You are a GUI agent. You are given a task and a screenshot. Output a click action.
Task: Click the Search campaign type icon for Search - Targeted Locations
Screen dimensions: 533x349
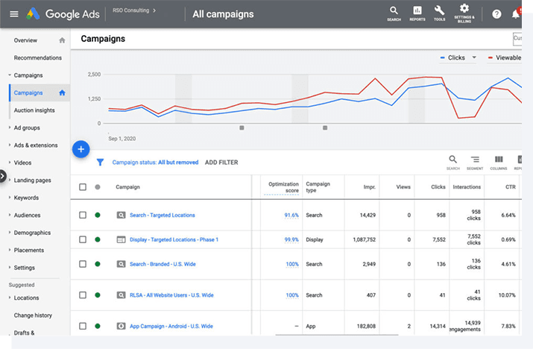(x=121, y=215)
